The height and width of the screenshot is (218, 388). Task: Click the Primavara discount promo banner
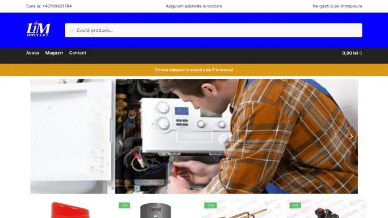pos(194,70)
